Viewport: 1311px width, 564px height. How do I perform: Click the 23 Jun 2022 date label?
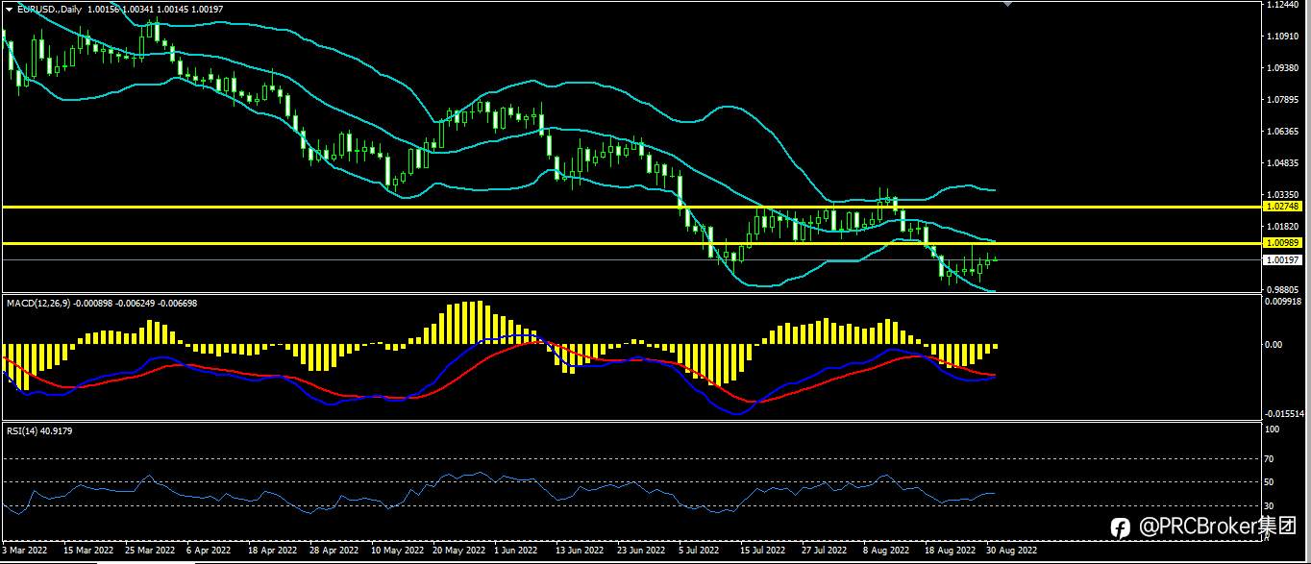642,551
